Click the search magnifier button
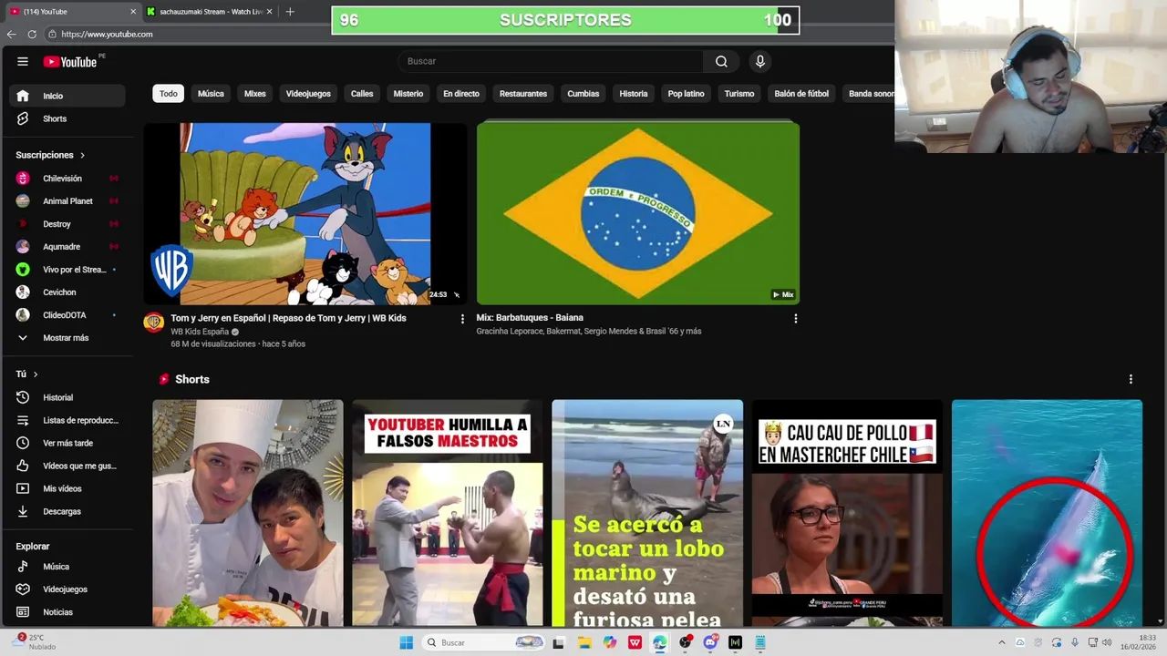This screenshot has height=656, width=1167. 721,61
